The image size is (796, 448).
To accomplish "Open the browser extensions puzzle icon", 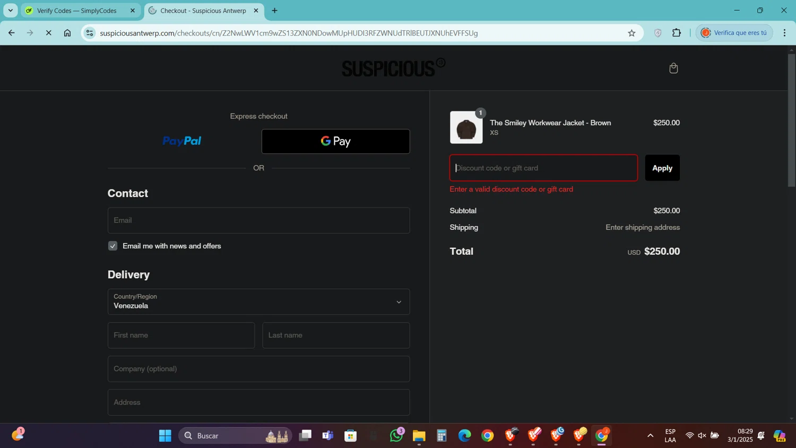I will point(677,33).
